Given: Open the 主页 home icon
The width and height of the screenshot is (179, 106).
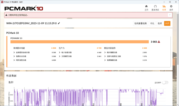Looking at the screenshot, I should tap(146, 6).
